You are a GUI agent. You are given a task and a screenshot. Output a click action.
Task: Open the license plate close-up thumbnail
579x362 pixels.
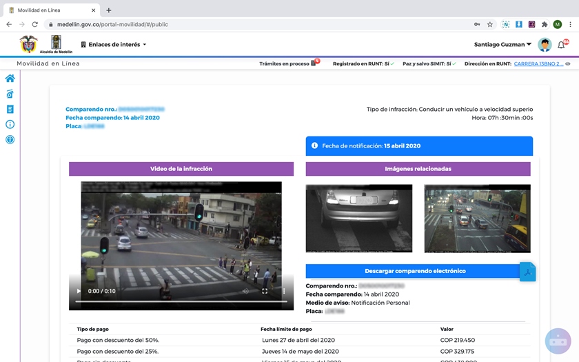(358, 218)
